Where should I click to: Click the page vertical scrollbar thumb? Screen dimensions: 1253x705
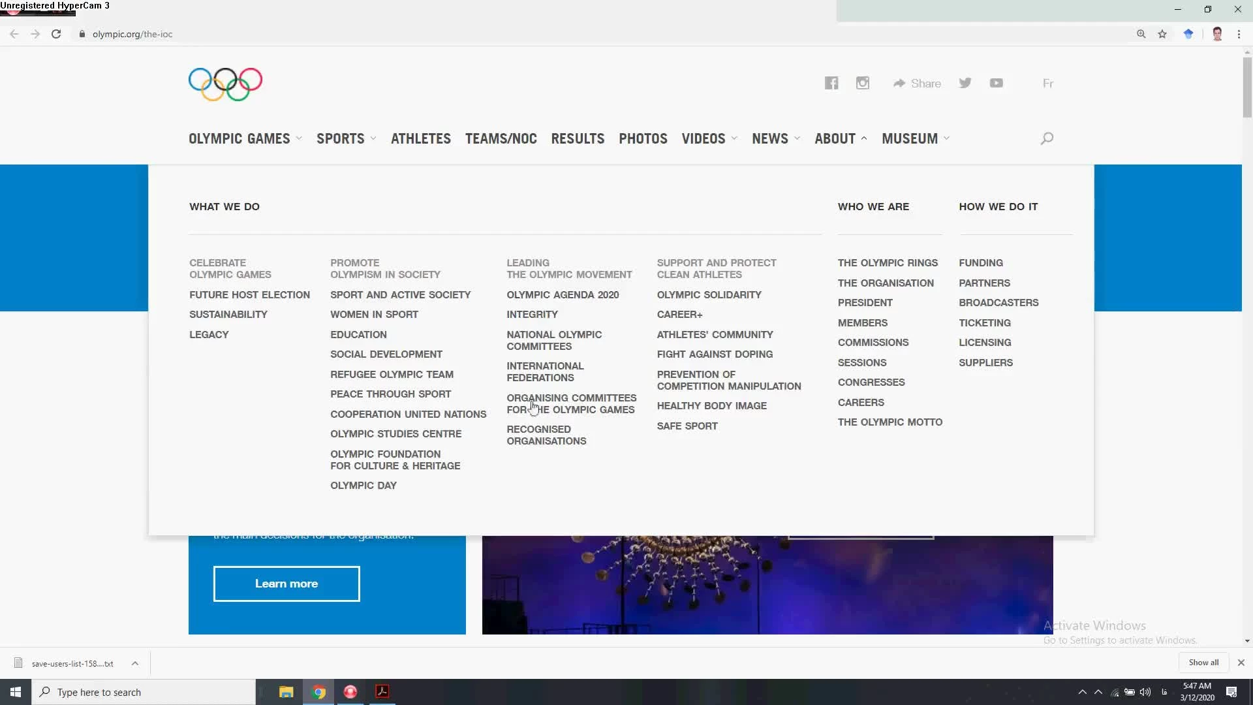pyautogui.click(x=1246, y=87)
